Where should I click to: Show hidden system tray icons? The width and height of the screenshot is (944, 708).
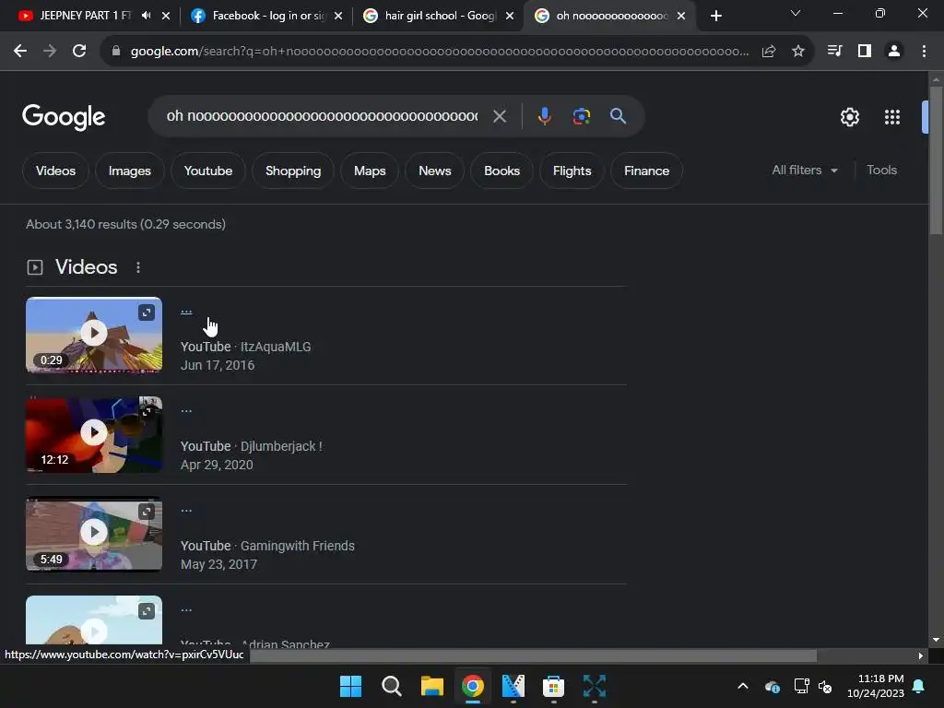(x=743, y=686)
